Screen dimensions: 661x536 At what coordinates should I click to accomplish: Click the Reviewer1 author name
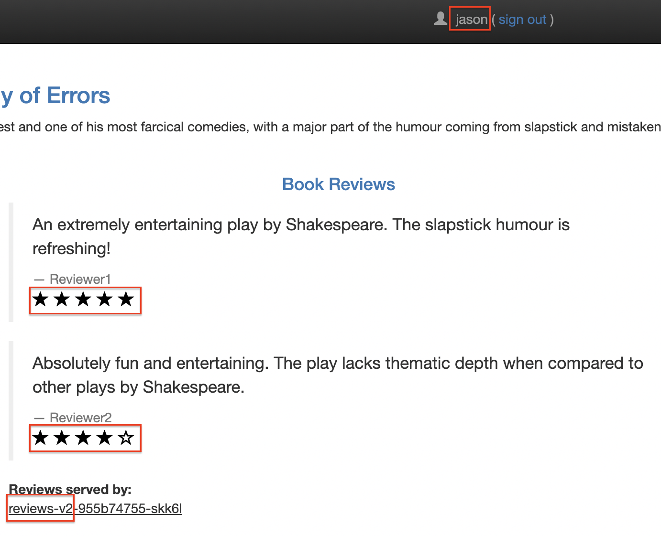point(80,279)
